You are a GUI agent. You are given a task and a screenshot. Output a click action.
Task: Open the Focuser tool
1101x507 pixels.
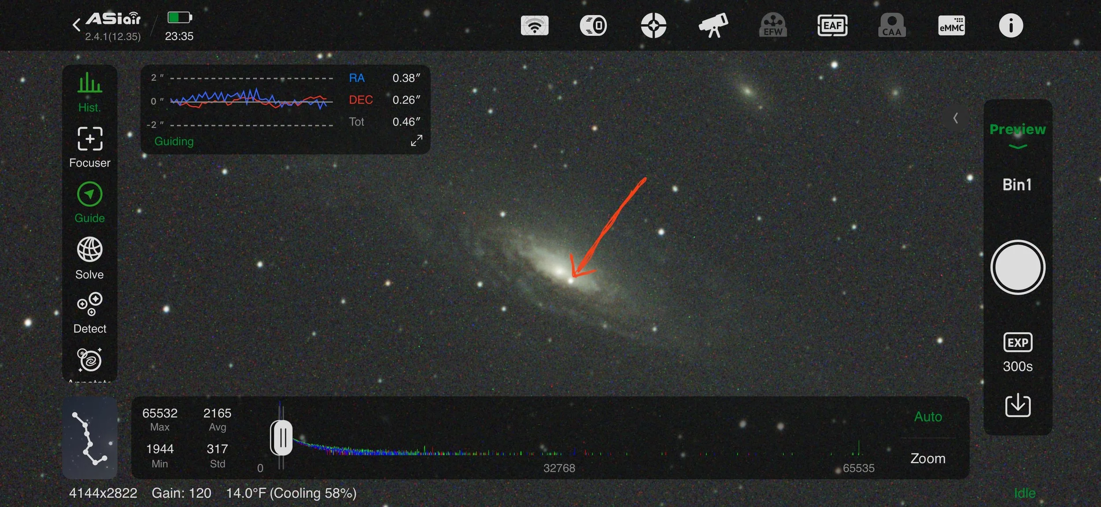tap(89, 147)
